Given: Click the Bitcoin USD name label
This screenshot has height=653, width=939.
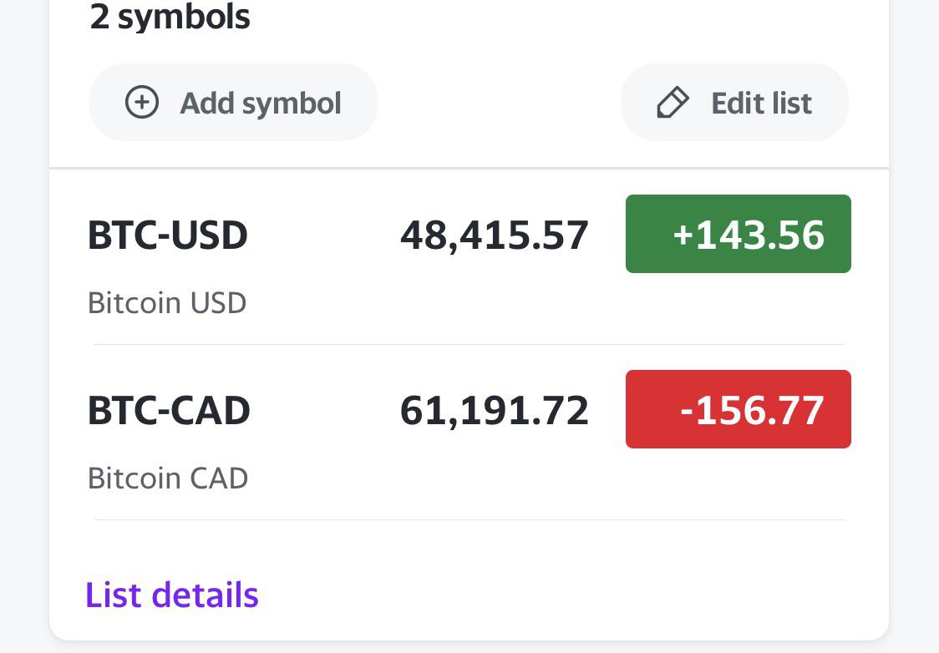Looking at the screenshot, I should click(x=167, y=302).
